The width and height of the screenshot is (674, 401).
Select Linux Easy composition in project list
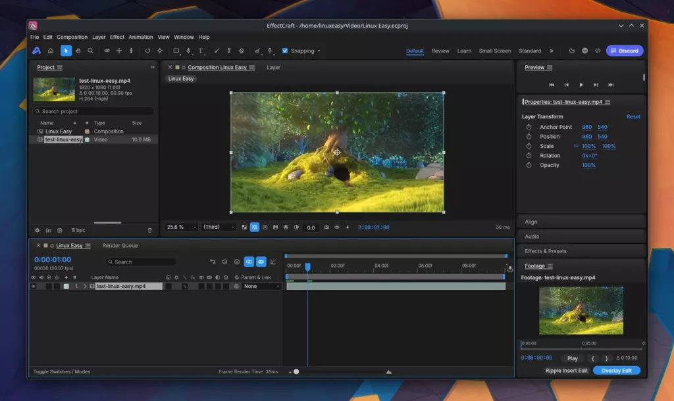point(59,131)
